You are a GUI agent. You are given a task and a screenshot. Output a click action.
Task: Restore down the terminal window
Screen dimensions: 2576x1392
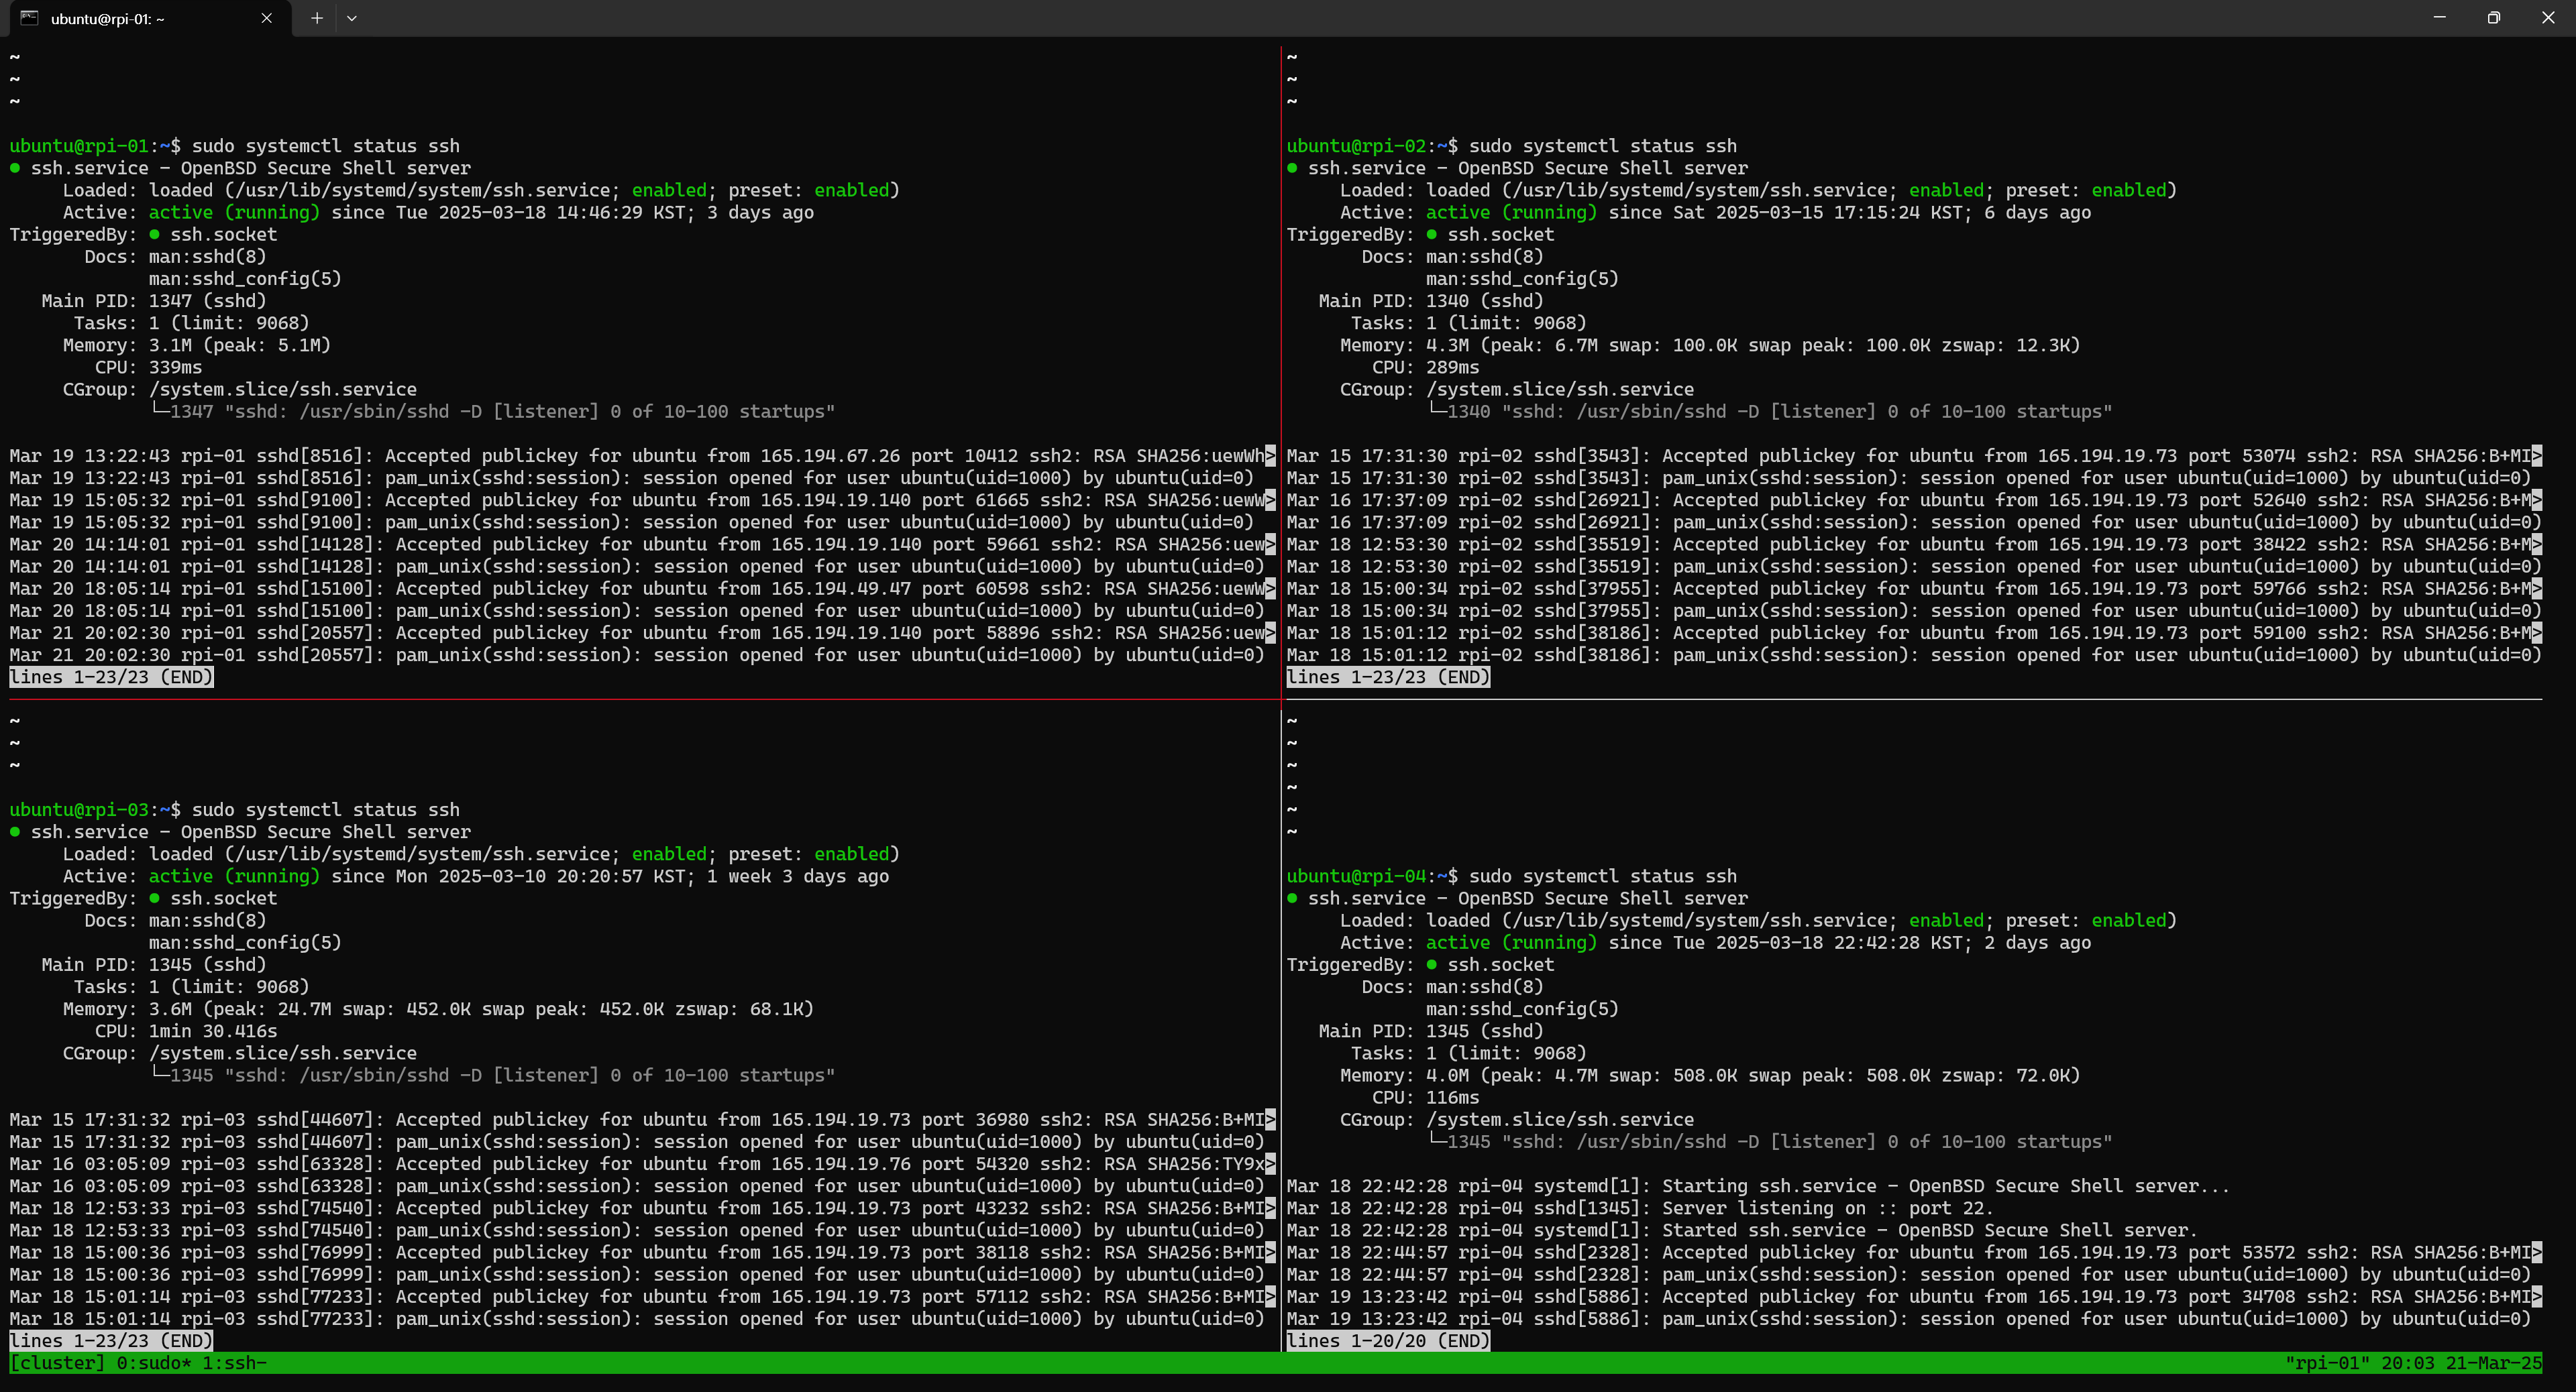(2493, 18)
